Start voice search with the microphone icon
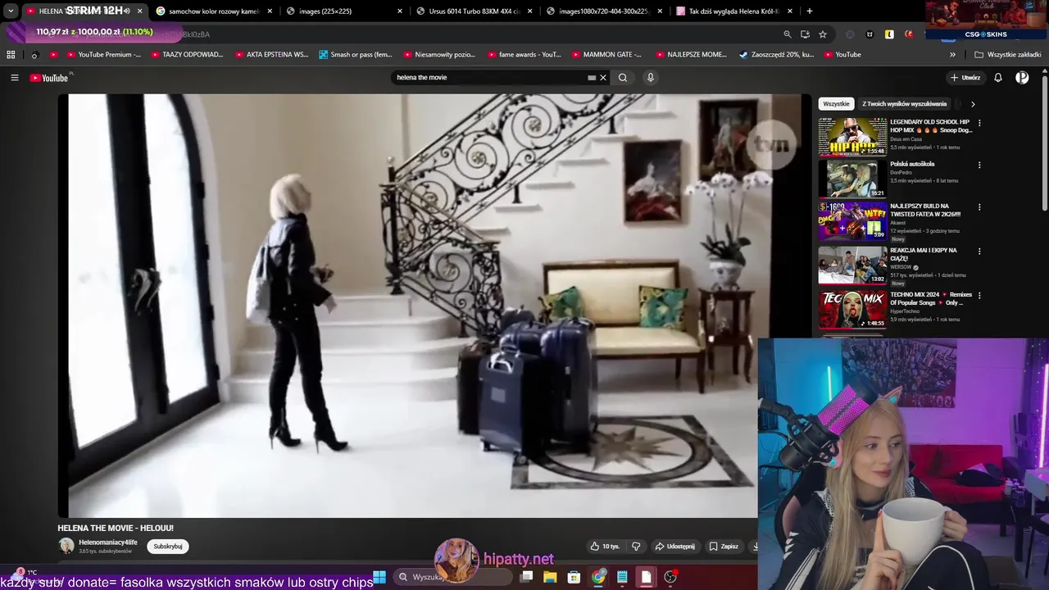Image resolution: width=1049 pixels, height=590 pixels. click(x=651, y=78)
